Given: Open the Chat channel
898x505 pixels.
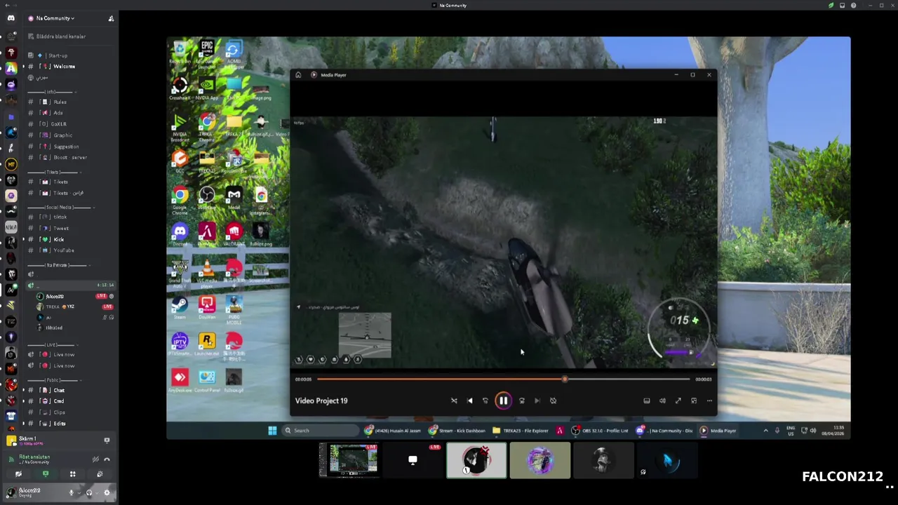Looking at the screenshot, I should (x=60, y=390).
